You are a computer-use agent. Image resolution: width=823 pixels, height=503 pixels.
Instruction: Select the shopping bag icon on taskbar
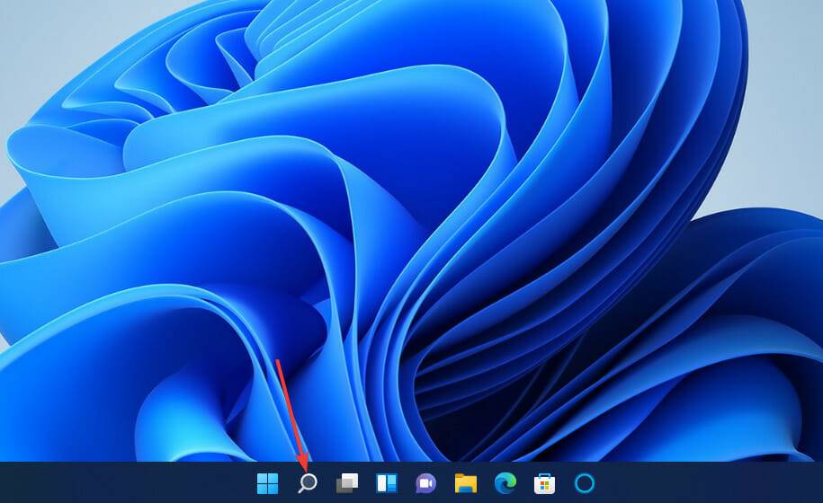pyautogui.click(x=544, y=483)
